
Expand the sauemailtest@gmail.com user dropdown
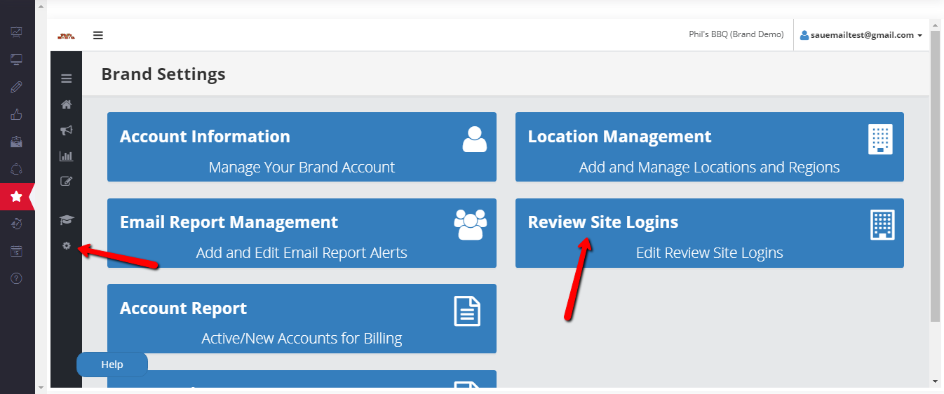861,35
